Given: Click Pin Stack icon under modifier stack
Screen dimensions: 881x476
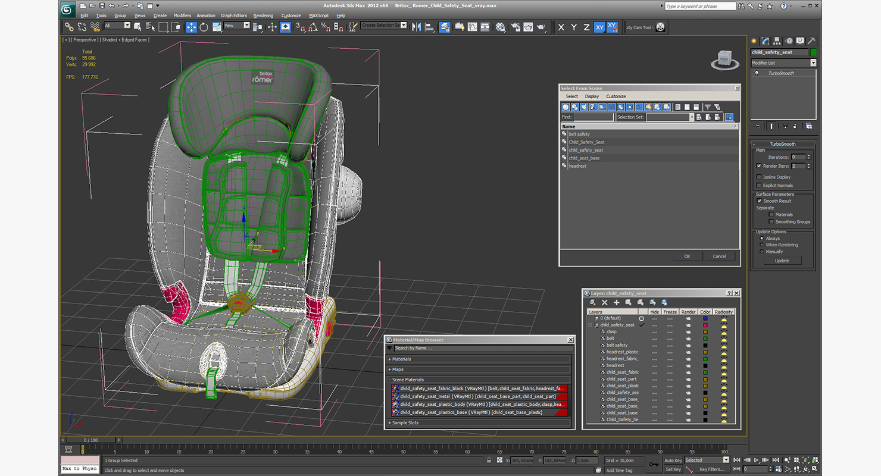Looking at the screenshot, I should [757, 126].
